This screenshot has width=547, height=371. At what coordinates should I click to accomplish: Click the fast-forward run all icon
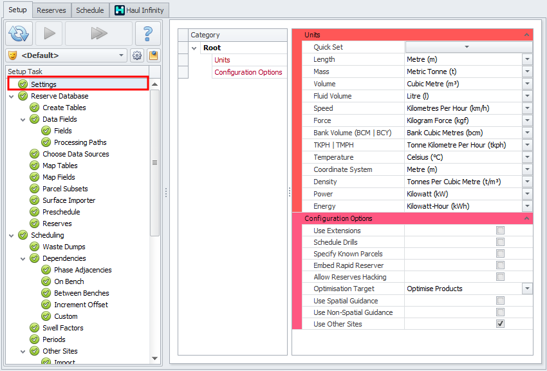98,33
